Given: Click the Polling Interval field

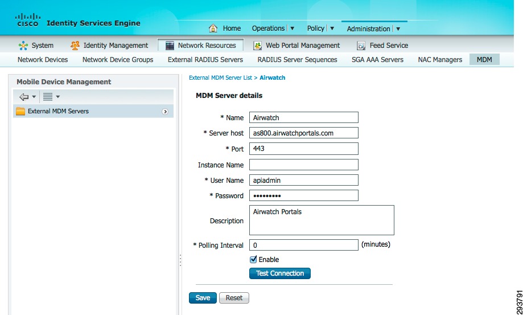Looking at the screenshot, I should pyautogui.click(x=304, y=245).
